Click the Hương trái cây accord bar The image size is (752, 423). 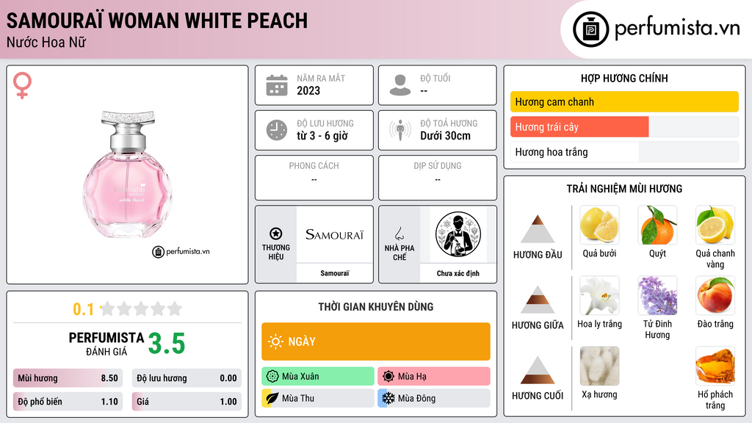pos(624,126)
